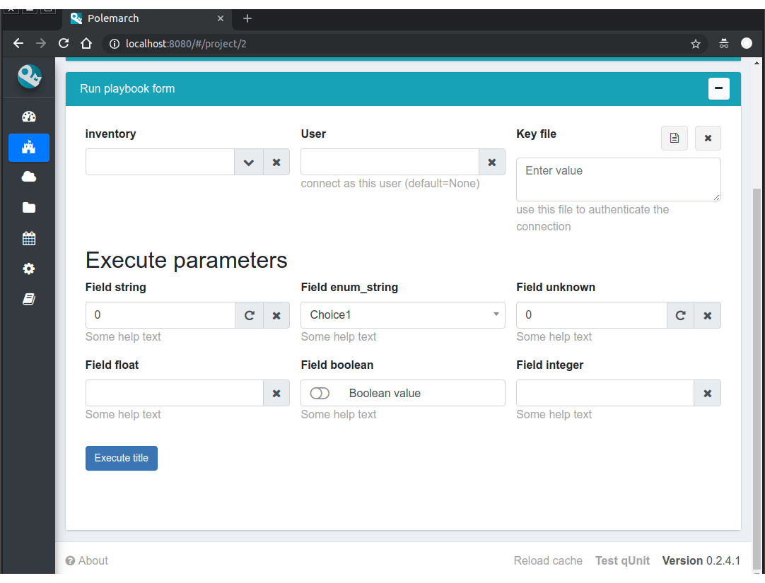Reset Field string to default

point(250,315)
